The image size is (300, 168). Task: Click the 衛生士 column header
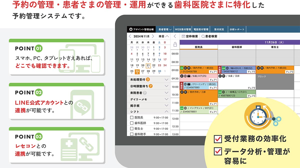[x=275, y=47]
